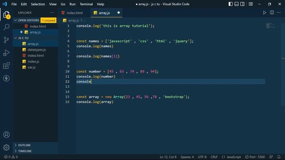Toggle the bottom Panel layout icon
This screenshot has width=285, height=160.
coord(236,4)
